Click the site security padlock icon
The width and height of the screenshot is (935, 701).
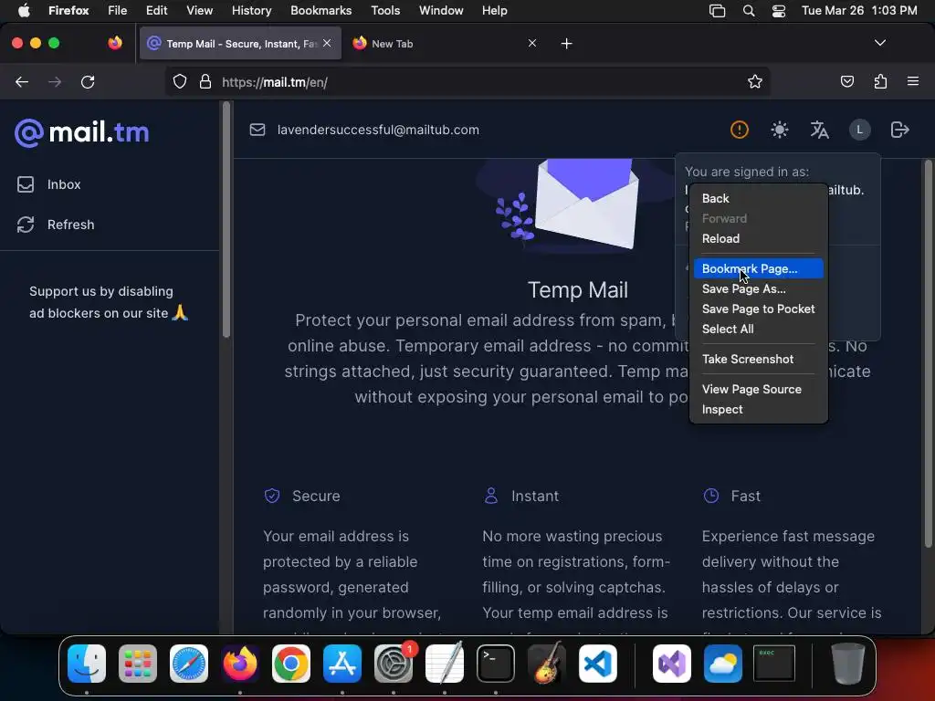(x=205, y=81)
